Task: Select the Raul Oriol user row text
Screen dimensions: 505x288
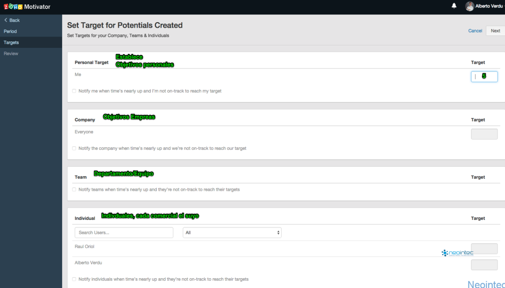Action: tap(84, 247)
